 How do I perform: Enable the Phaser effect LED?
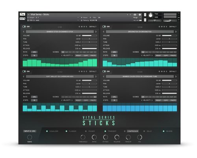coord(86,131)
